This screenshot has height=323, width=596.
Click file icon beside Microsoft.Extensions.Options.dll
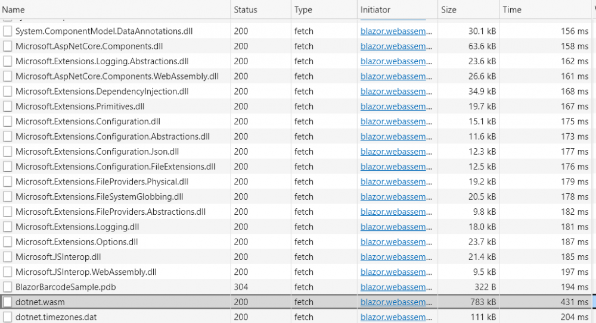[x=8, y=242]
